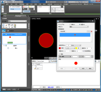Open the Autodesk 360 ribbon tab
101x92 pixels.
point(58,4)
